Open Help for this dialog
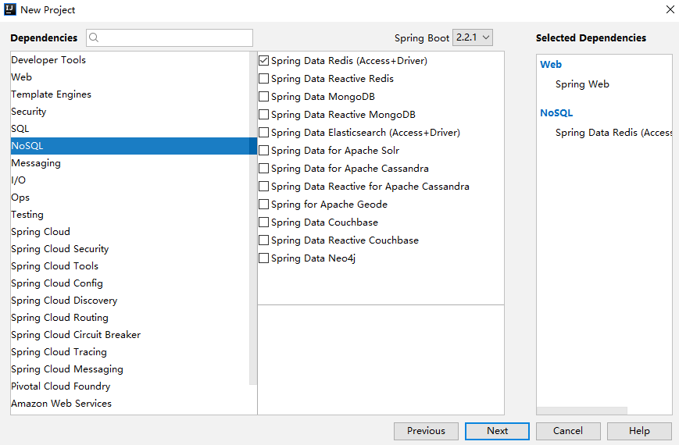This screenshot has height=445, width=679. pos(639,431)
